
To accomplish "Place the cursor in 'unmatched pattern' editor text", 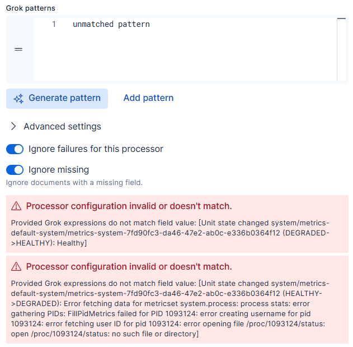I will pyautogui.click(x=111, y=25).
